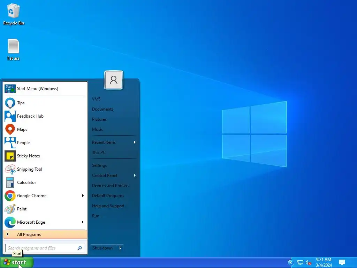Screen dimensions: 357x268
Task: Open Devices and Printers
Action: (x=111, y=186)
